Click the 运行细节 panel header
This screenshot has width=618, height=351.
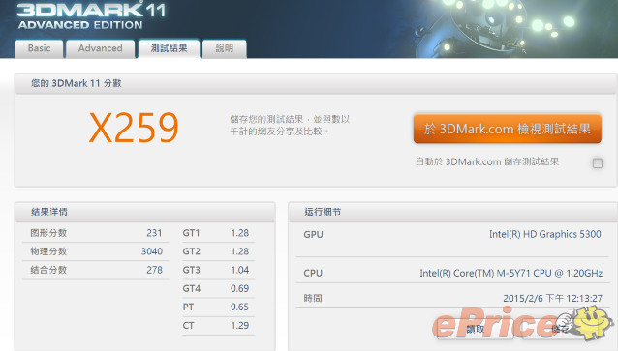pos(453,212)
